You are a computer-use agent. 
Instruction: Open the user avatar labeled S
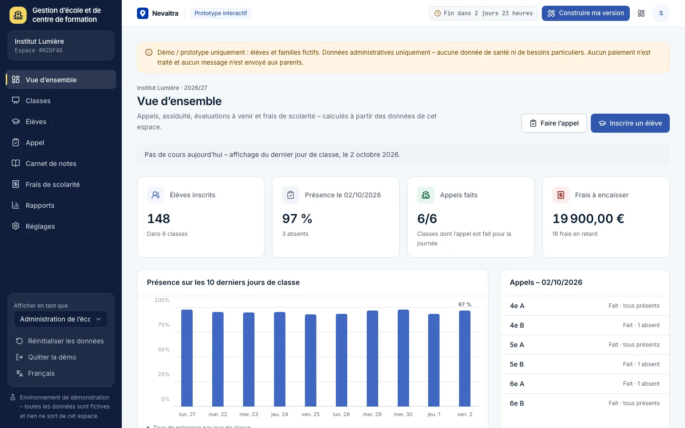661,13
